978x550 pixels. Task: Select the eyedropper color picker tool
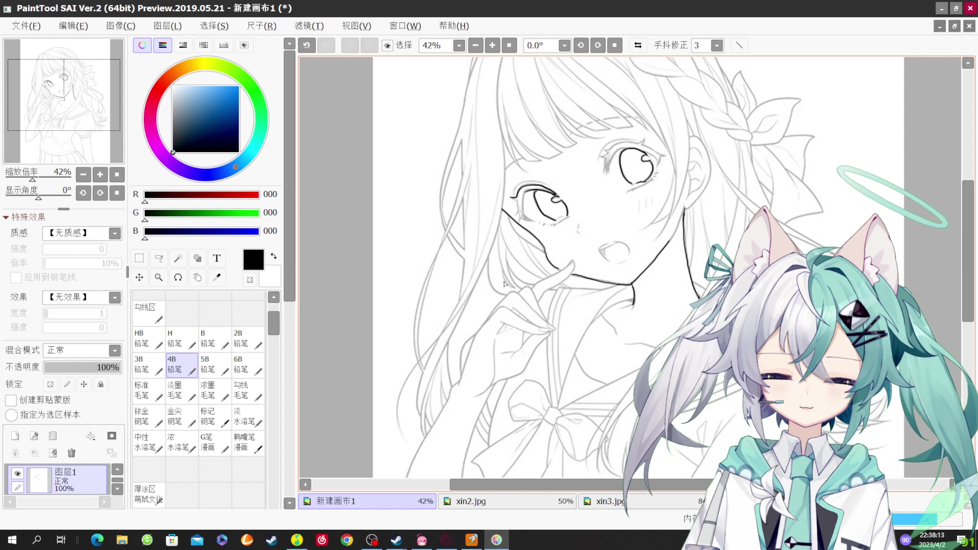217,278
